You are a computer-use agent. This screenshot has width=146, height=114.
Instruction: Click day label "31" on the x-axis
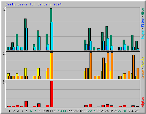click(x=137, y=111)
